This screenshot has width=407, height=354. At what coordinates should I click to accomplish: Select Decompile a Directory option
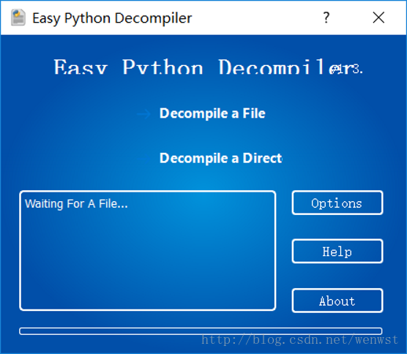click(220, 158)
